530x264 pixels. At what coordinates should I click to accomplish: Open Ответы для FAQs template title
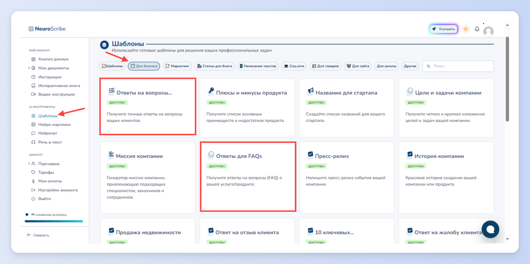point(239,156)
